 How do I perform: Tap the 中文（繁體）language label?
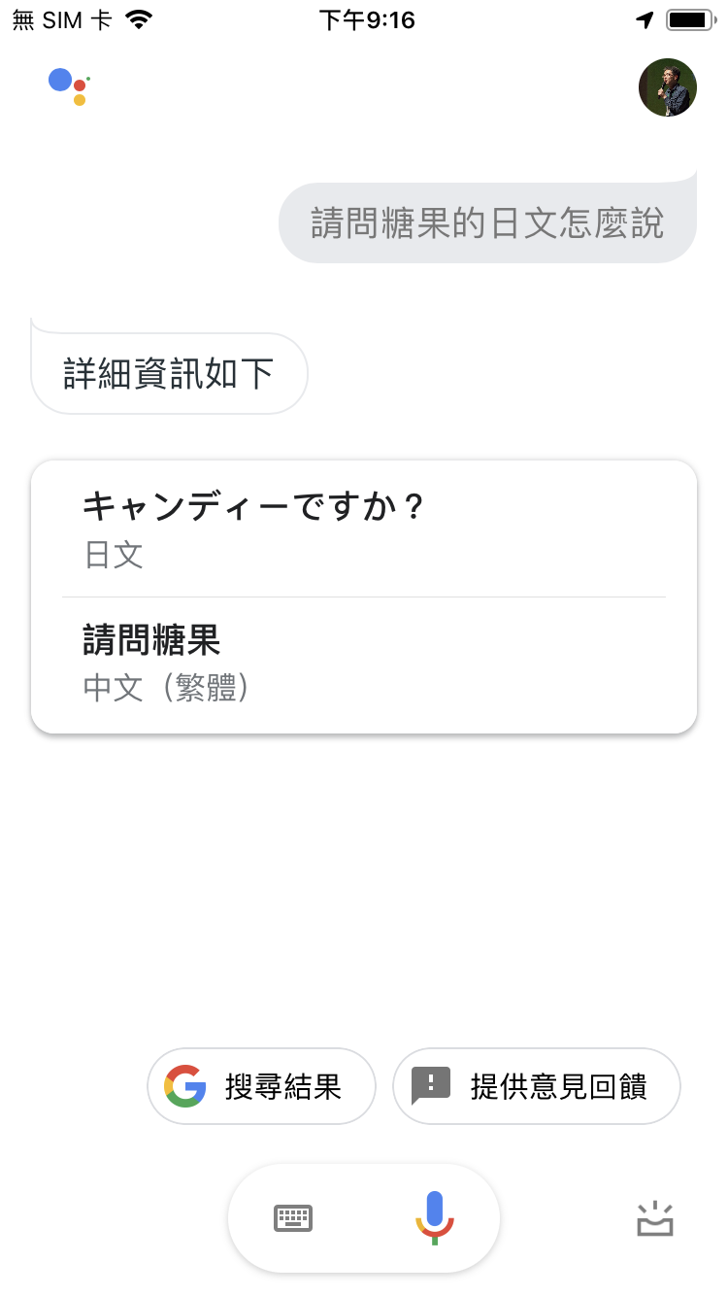(x=167, y=688)
